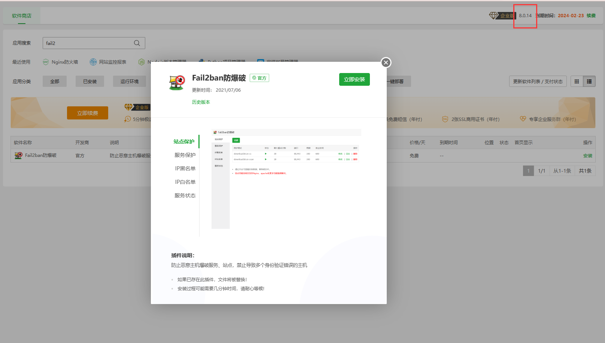
Task: Filter by 运行环境 category
Action: pyautogui.click(x=130, y=81)
